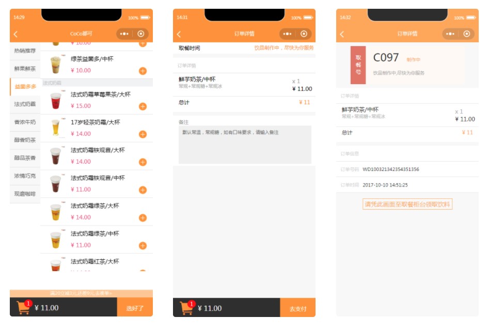Click the 备注 remarks input field

pos(245,145)
